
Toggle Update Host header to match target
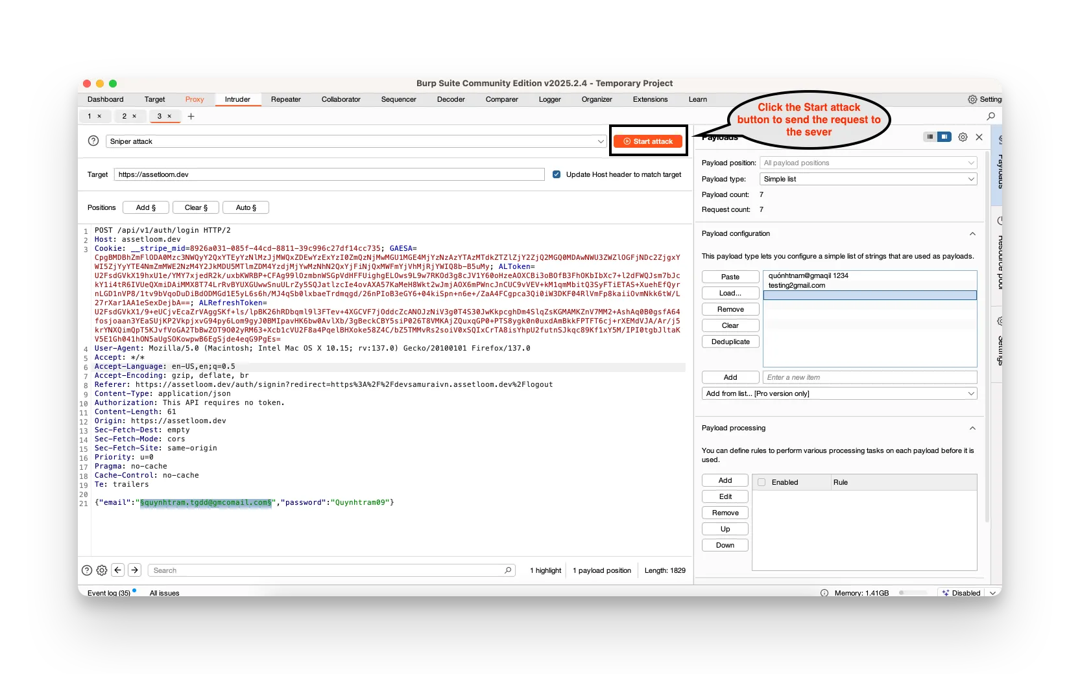click(x=557, y=174)
